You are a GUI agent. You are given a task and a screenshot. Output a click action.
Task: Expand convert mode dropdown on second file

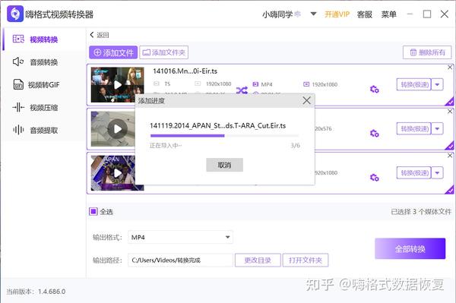point(438,128)
